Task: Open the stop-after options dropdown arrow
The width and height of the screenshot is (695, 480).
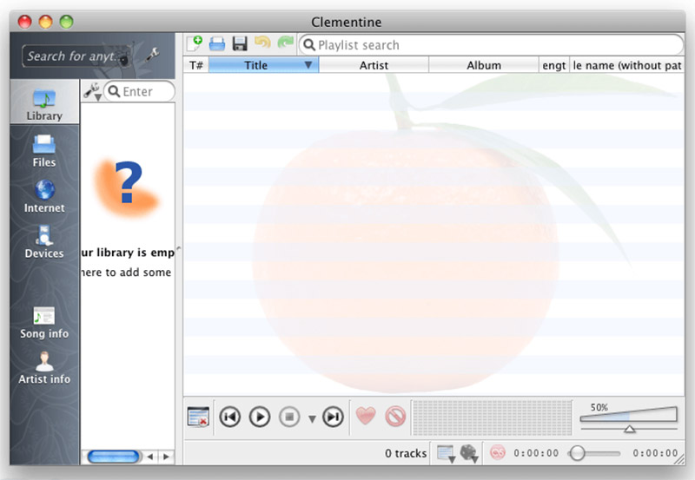Action: click(312, 419)
